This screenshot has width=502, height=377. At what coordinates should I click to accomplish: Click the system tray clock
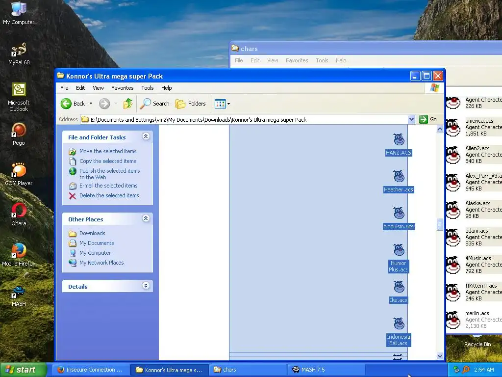tap(484, 370)
